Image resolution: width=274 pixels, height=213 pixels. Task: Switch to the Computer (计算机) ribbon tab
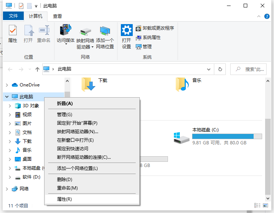click(x=36, y=16)
